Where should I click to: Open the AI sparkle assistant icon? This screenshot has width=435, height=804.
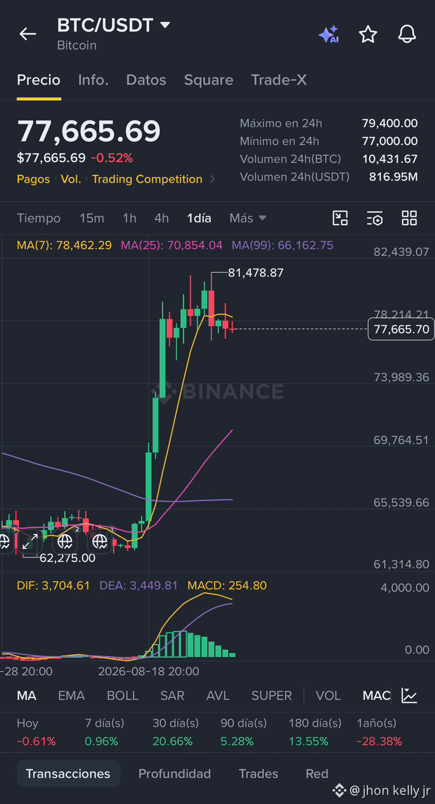[329, 35]
